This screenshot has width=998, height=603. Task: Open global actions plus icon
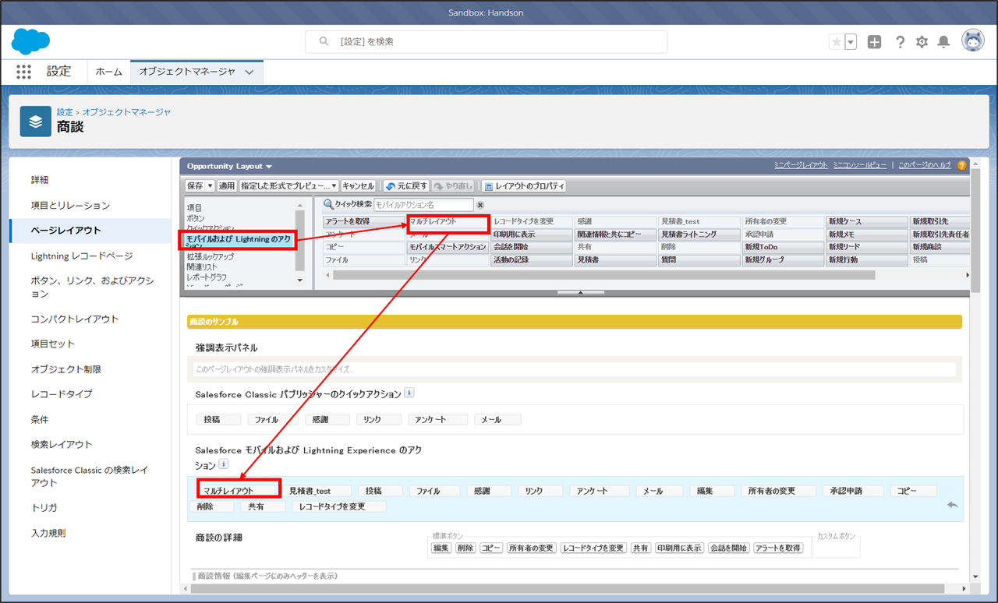coord(874,42)
